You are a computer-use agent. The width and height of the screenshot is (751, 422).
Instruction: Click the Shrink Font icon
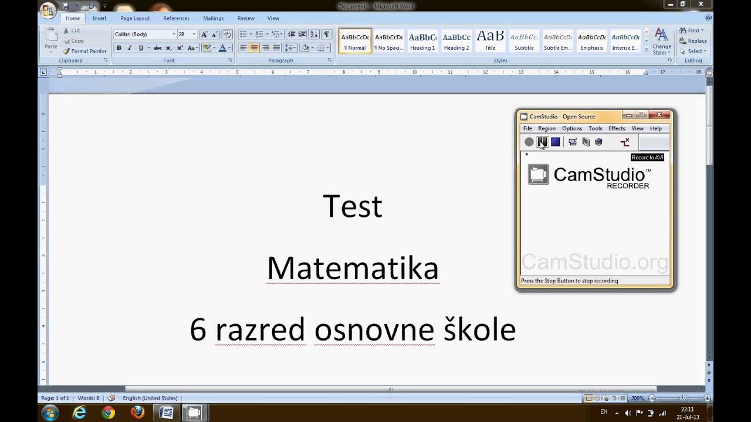215,35
